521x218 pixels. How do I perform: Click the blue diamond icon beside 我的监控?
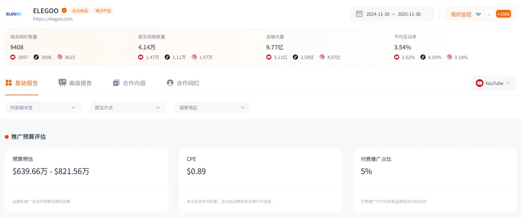coord(478,14)
